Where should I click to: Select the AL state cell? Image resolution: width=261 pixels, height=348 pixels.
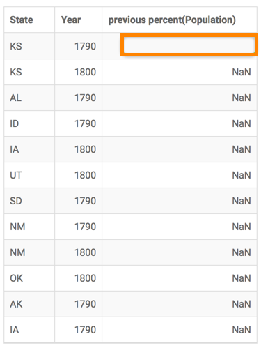(x=15, y=98)
